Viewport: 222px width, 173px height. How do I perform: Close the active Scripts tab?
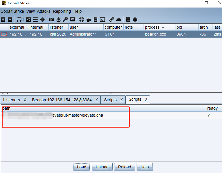pyautogui.click(x=146, y=99)
